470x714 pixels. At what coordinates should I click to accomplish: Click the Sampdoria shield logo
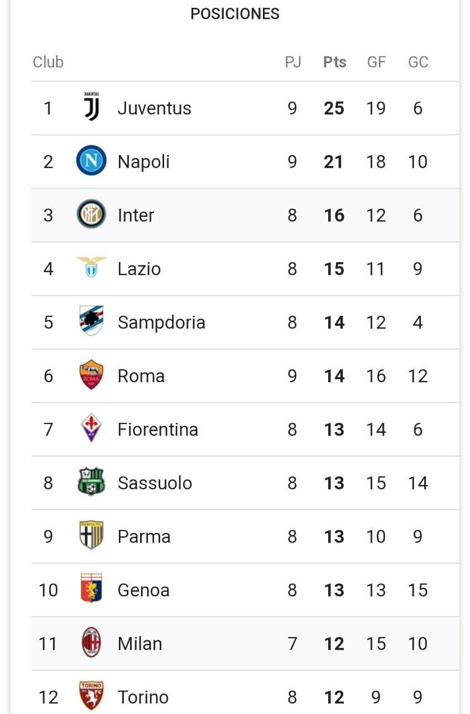click(91, 321)
